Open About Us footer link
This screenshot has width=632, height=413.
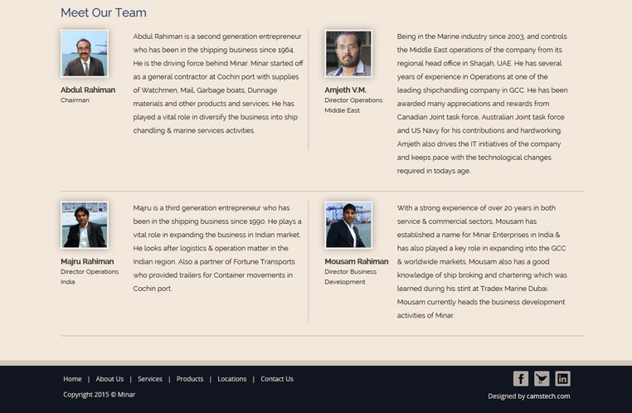109,379
